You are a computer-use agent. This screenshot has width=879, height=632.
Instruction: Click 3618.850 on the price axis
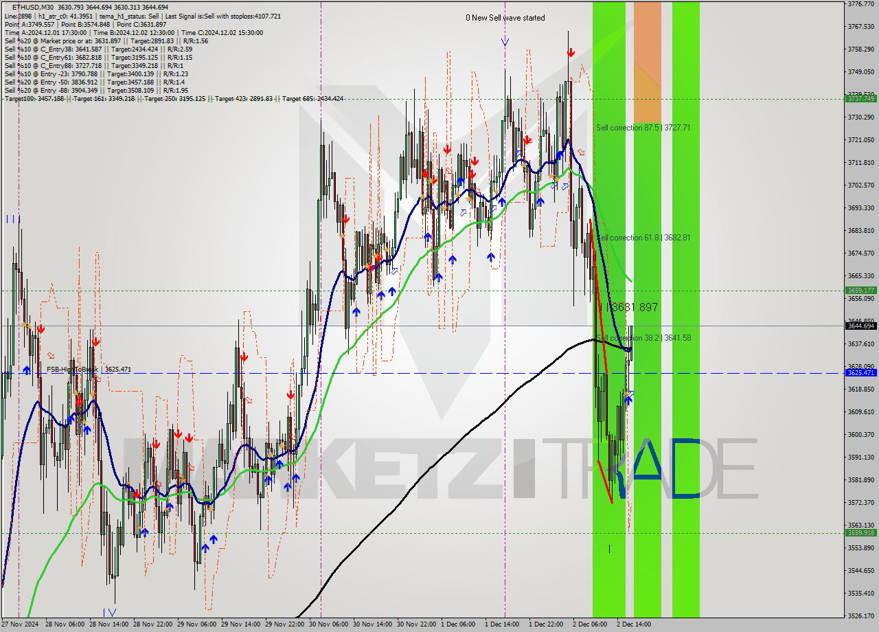pos(861,389)
